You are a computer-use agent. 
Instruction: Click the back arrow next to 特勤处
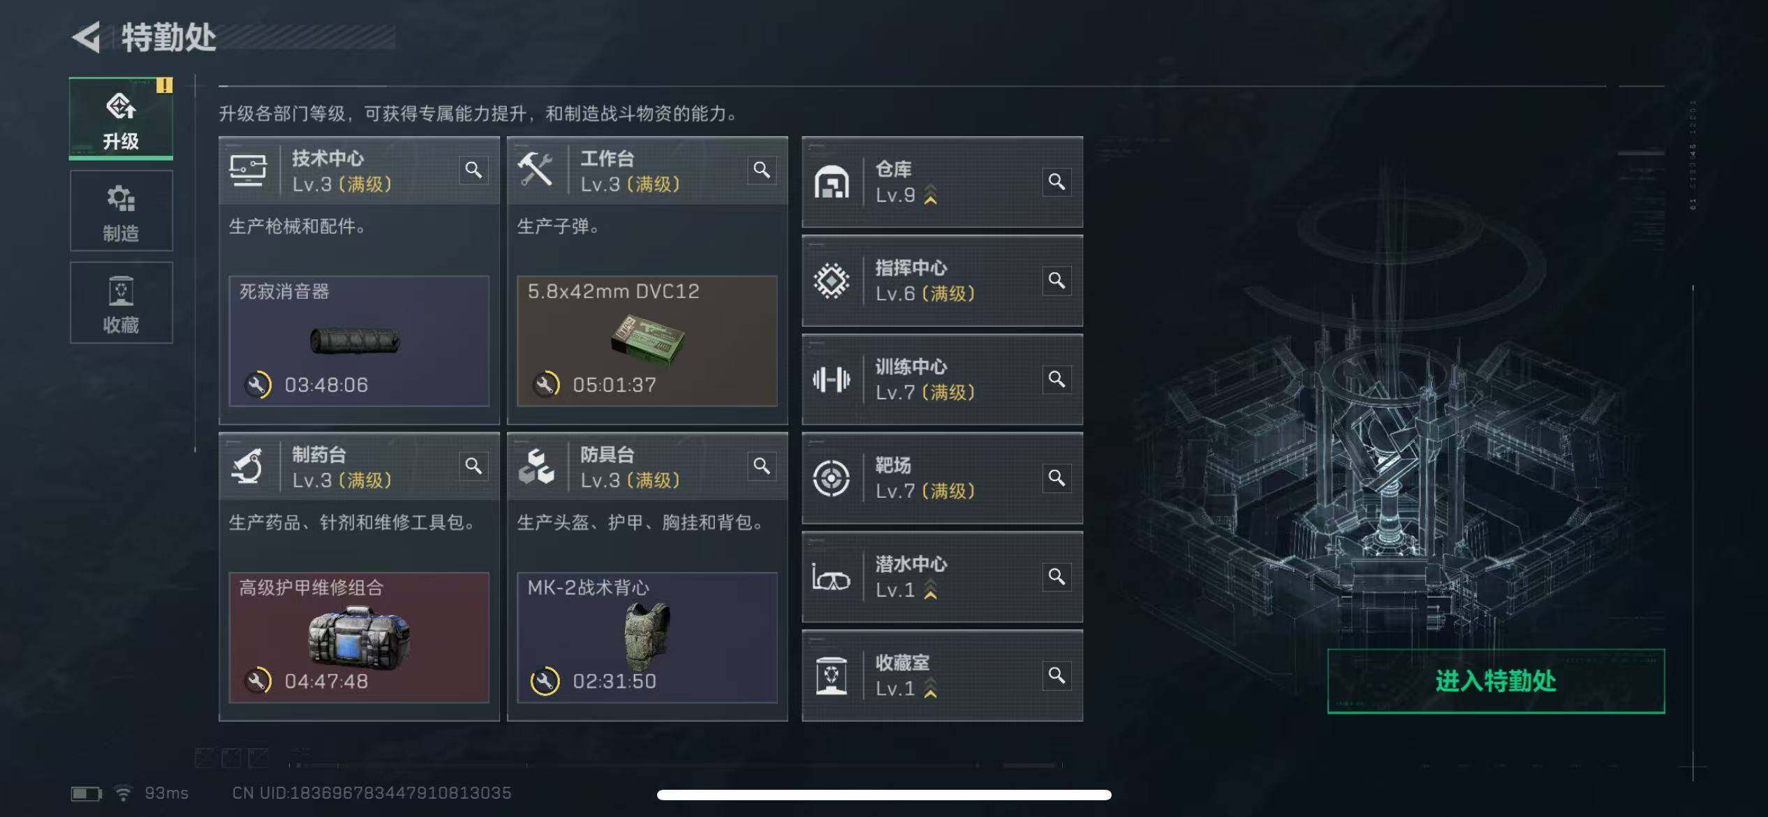click(x=87, y=37)
